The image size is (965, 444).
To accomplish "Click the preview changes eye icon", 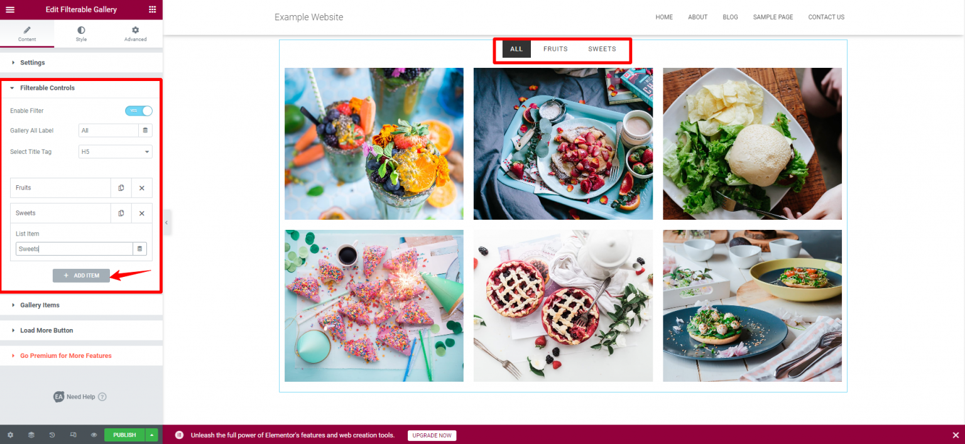I will 94,435.
